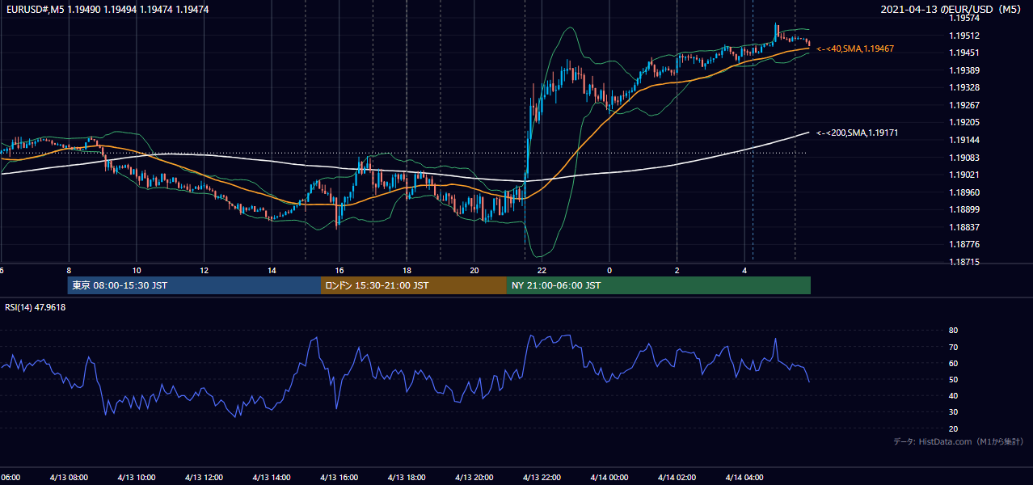
Task: Click hour label 10 on price chart axis
Action: pyautogui.click(x=137, y=270)
